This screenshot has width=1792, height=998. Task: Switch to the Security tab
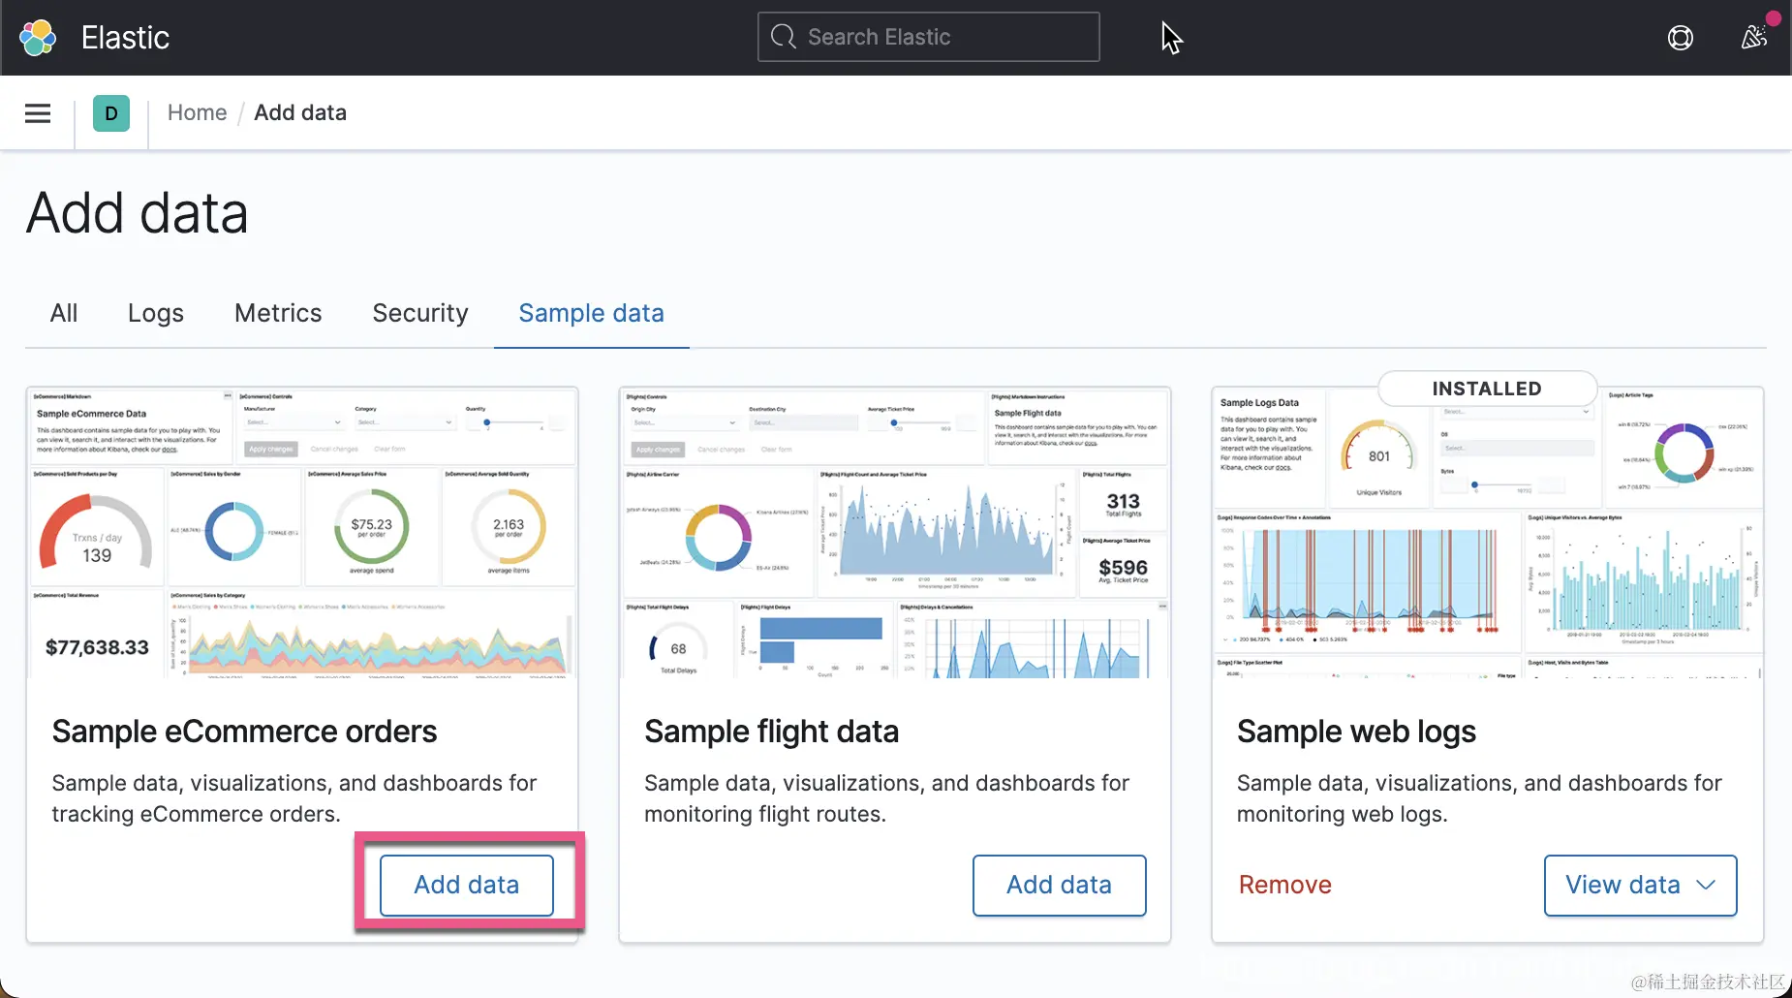pos(420,313)
